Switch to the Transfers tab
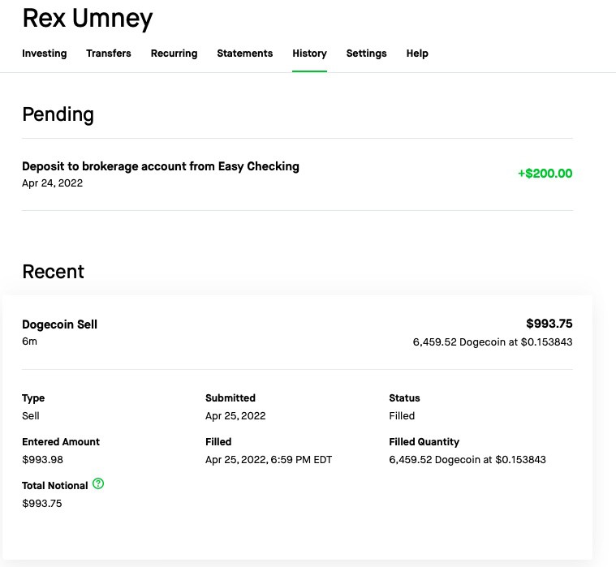Screen dimensions: 616x567 (x=109, y=54)
